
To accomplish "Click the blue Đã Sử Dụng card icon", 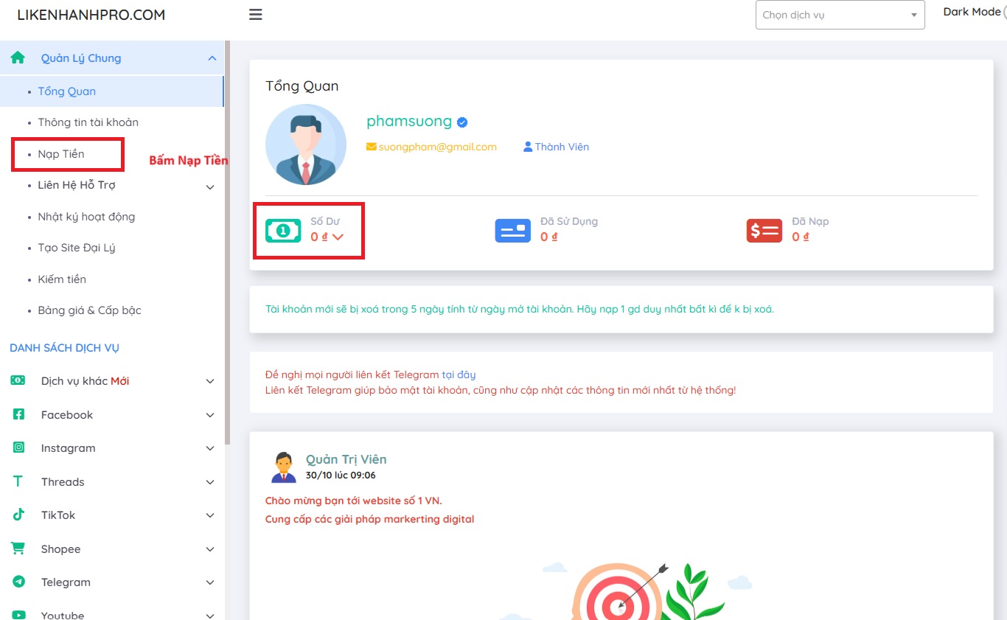I will (x=512, y=230).
